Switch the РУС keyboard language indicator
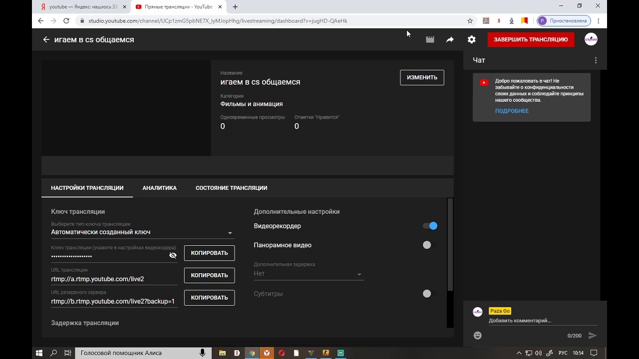Screen dimensions: 639x359 [563, 353]
